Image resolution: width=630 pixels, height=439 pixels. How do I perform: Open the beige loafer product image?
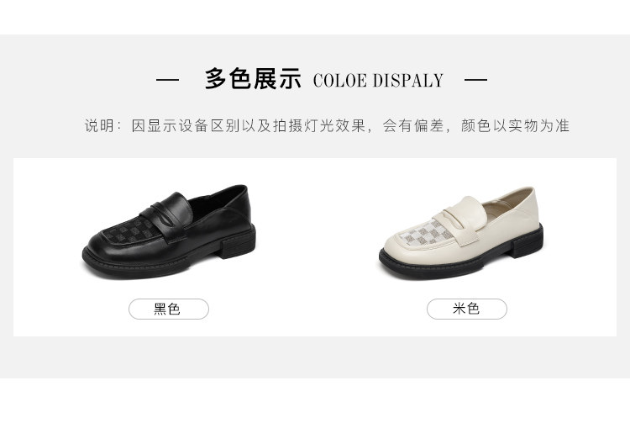(x=461, y=234)
